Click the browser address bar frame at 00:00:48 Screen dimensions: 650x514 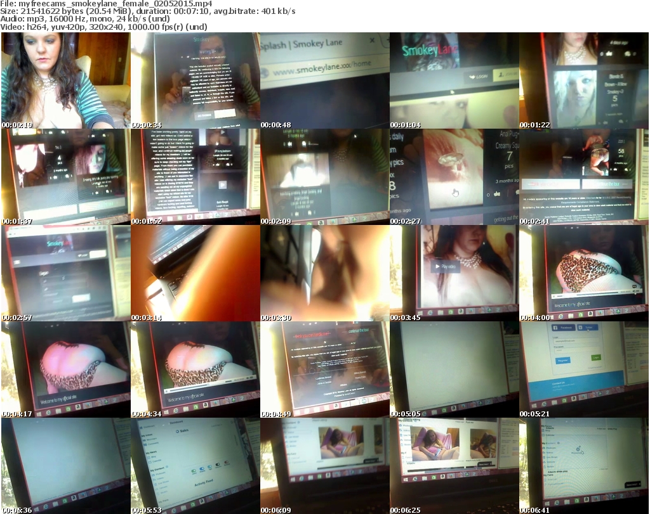[324, 80]
